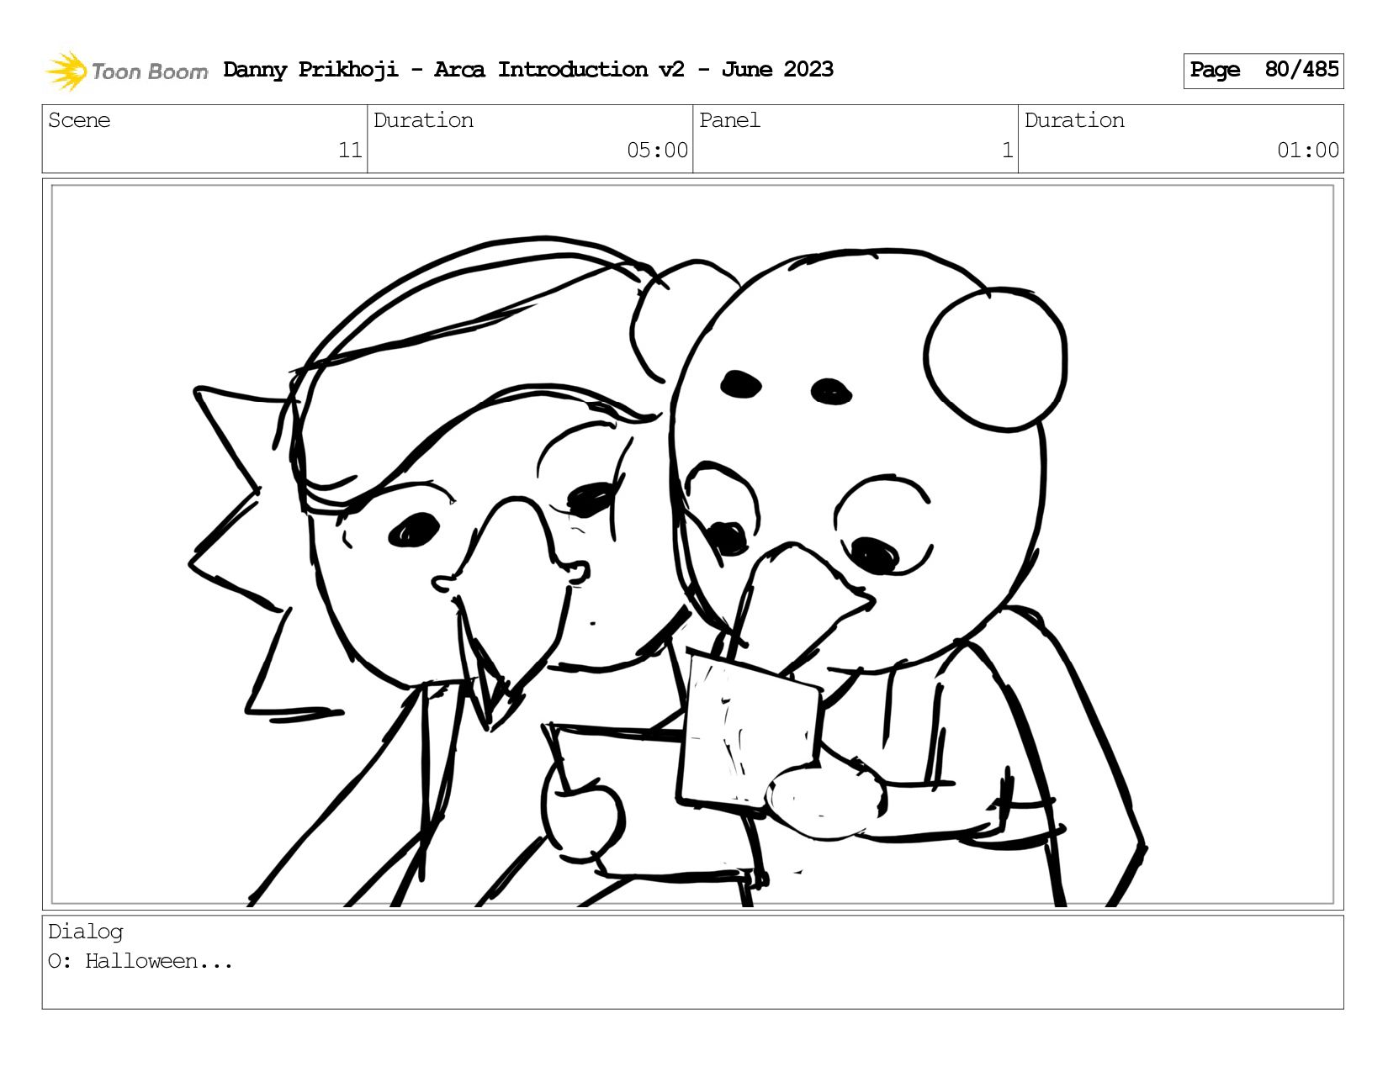Viewport: 1388px width, 1072px height.
Task: Click the 'Panel' label
Action: 729,120
